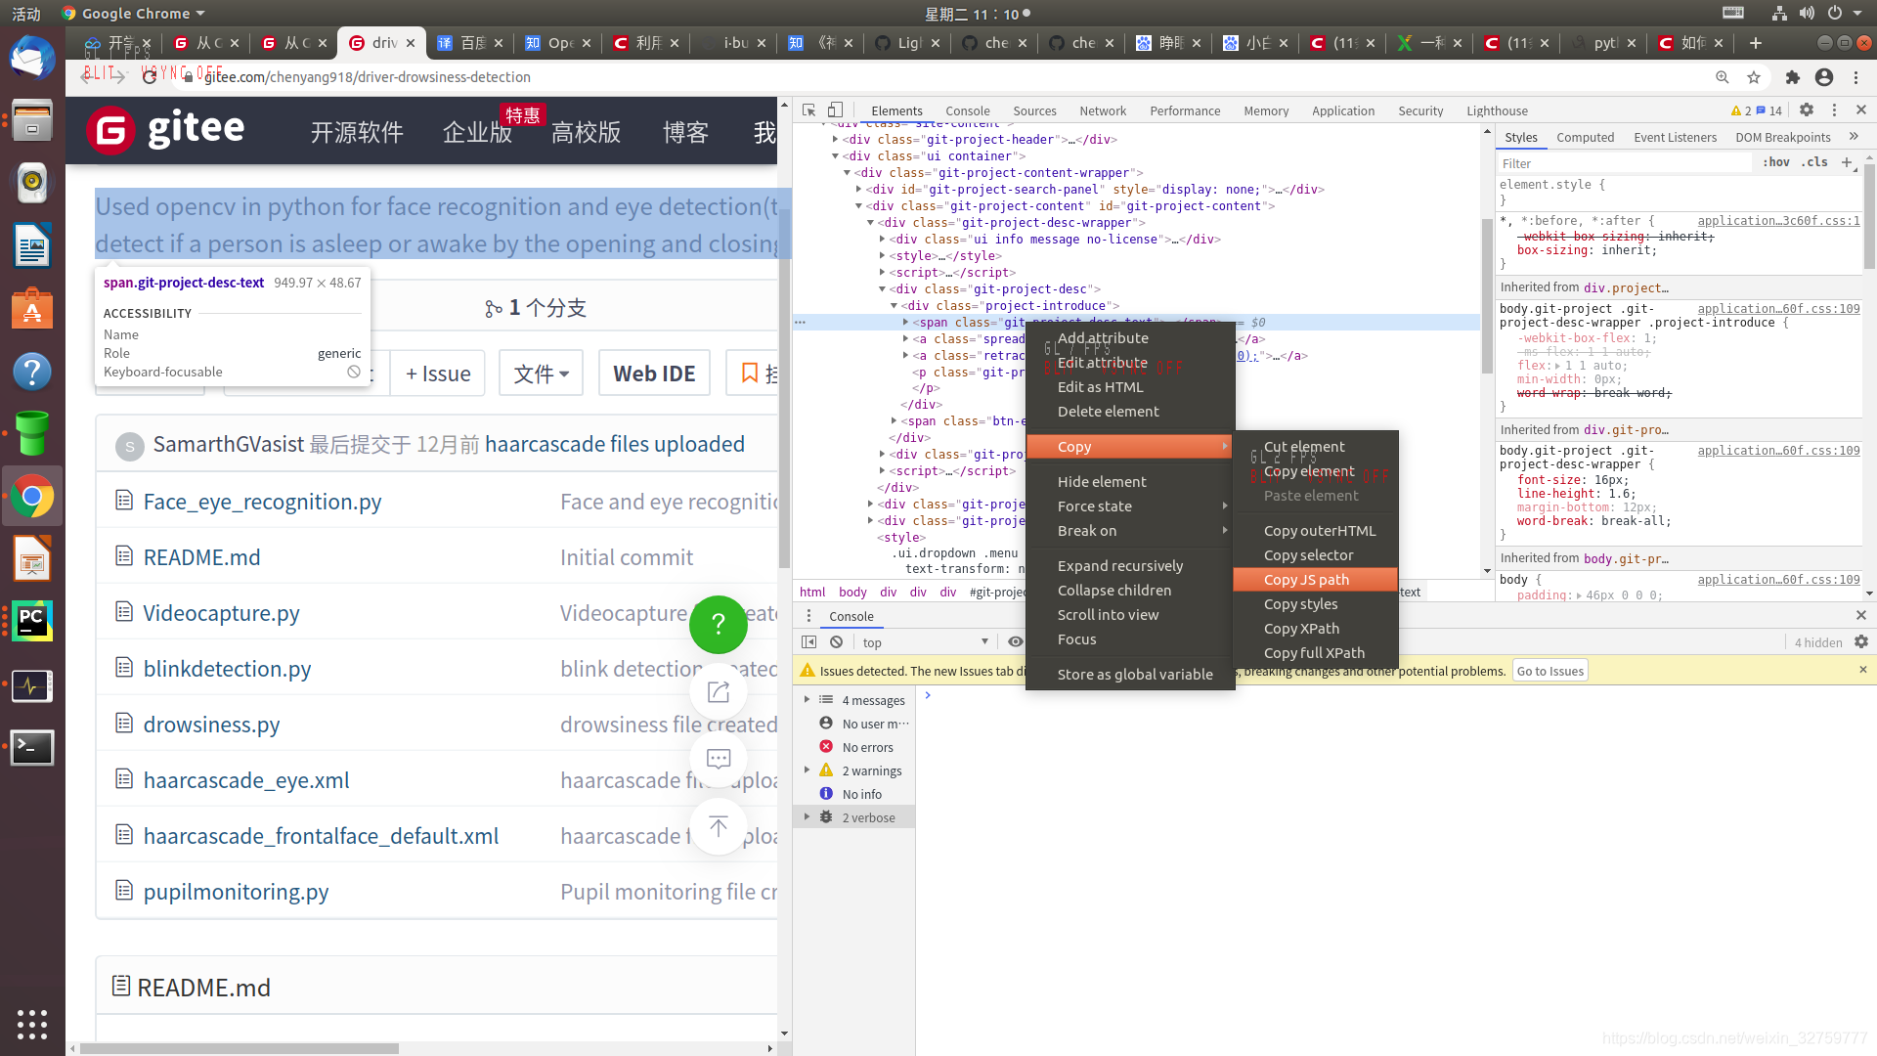The width and height of the screenshot is (1877, 1056).
Task: Click the Web IDE button
Action: pyautogui.click(x=654, y=374)
